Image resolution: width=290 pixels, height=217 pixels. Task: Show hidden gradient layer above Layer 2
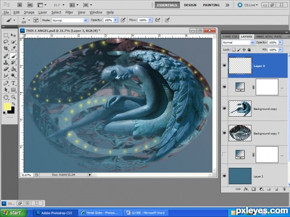pyautogui.click(x=224, y=154)
